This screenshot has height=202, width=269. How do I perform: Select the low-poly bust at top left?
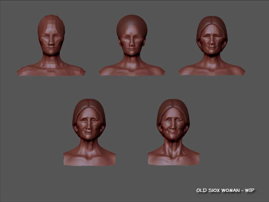(x=51, y=45)
